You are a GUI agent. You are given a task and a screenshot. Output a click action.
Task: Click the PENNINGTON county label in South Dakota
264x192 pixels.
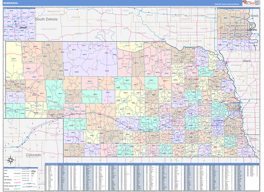(x=54, y=11)
